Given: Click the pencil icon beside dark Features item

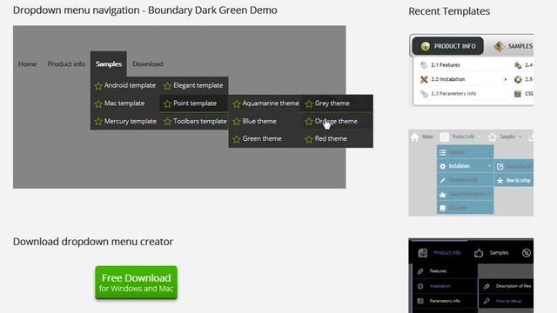Looking at the screenshot, I should pos(420,271).
